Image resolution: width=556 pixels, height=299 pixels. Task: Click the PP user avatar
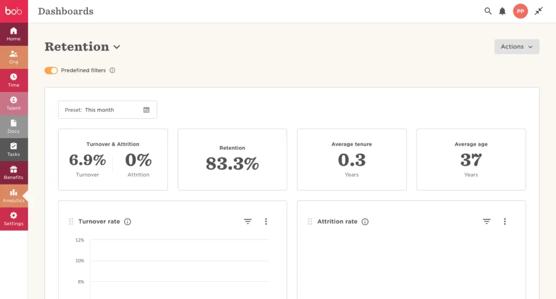tap(520, 11)
